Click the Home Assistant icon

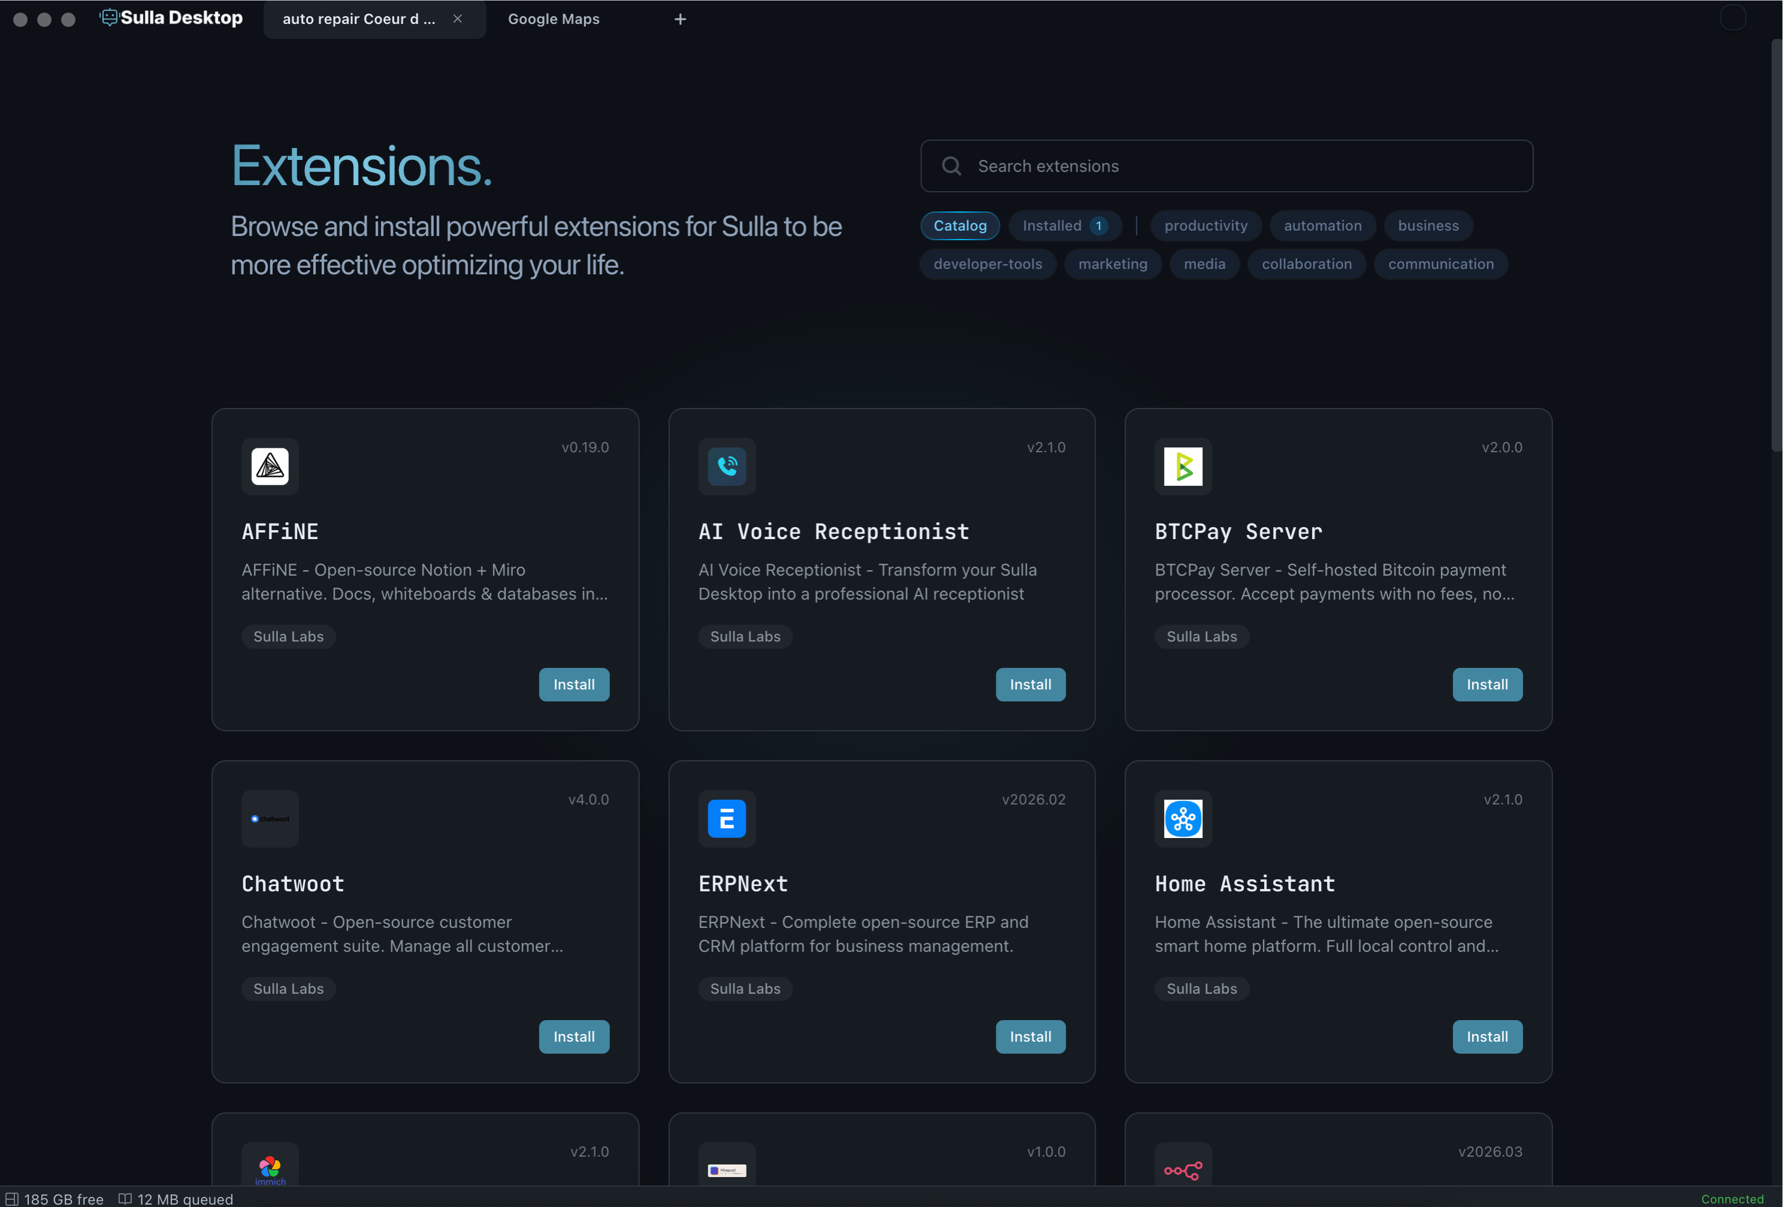[1183, 818]
